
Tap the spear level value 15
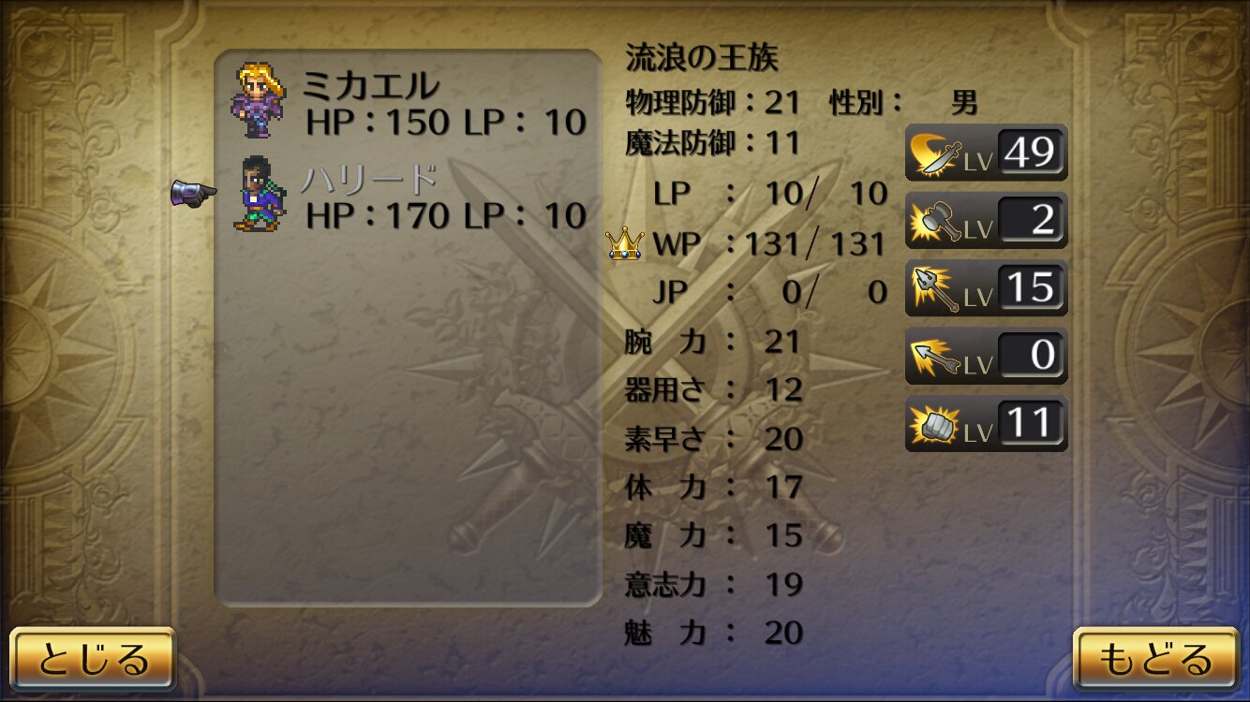pyautogui.click(x=1030, y=287)
